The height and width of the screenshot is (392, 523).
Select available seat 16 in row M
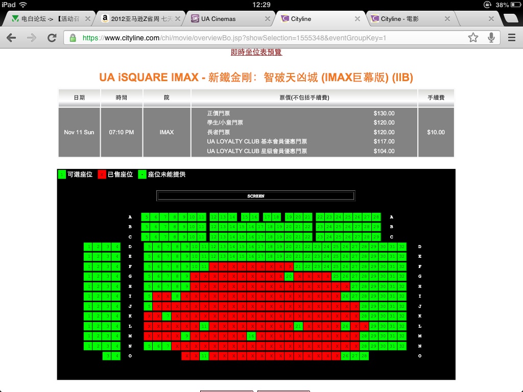tap(251, 336)
